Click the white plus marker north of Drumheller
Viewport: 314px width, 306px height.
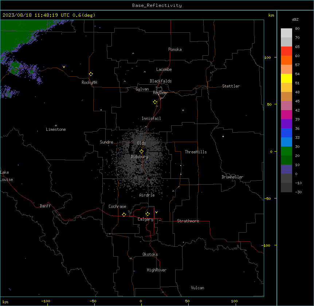pyautogui.click(x=223, y=136)
